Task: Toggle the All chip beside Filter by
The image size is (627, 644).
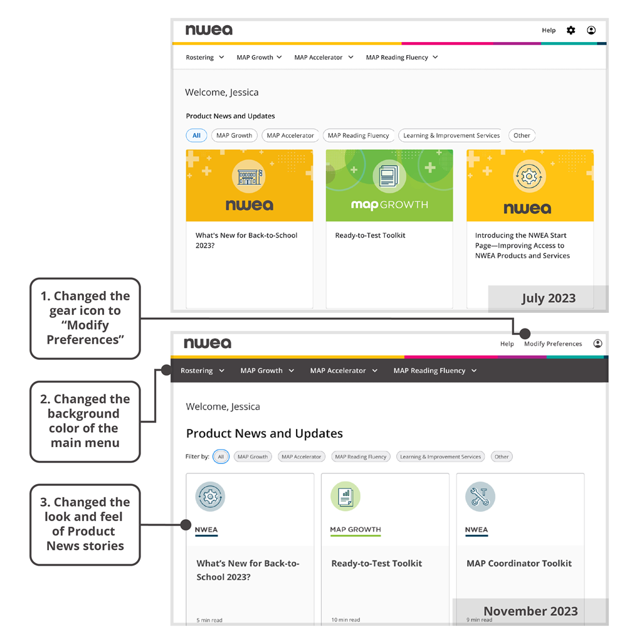Action: (x=221, y=457)
